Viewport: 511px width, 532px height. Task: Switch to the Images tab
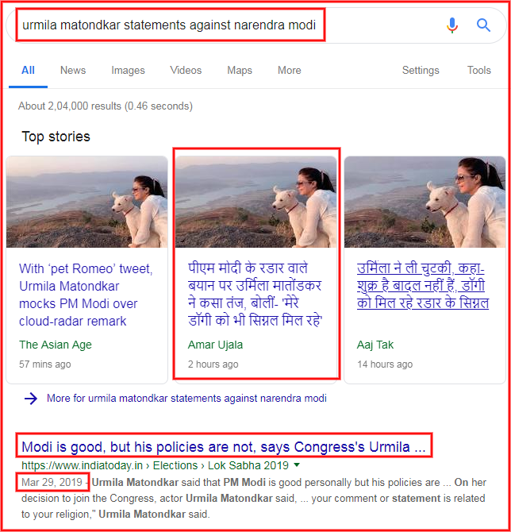pyautogui.click(x=128, y=70)
